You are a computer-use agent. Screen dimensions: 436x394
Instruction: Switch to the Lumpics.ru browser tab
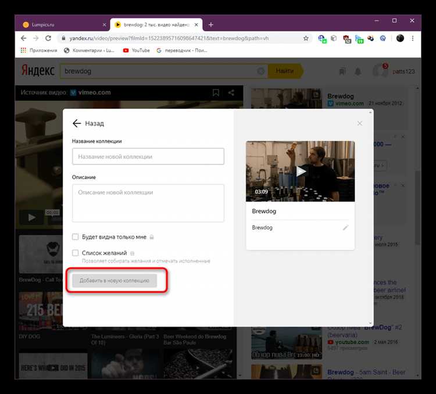[x=63, y=25]
